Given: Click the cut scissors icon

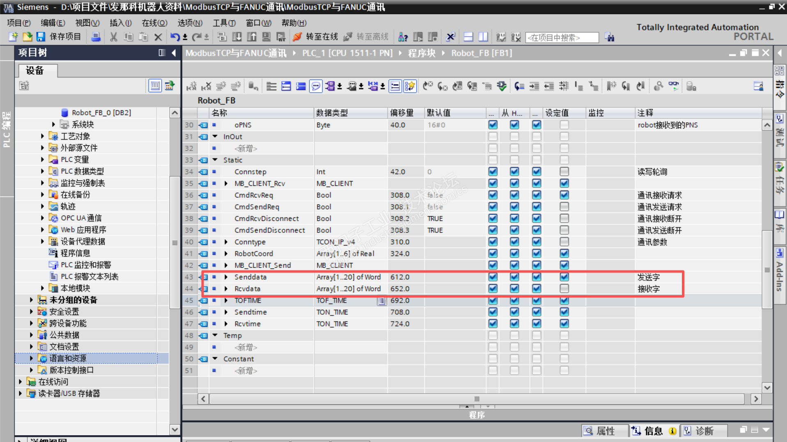Looking at the screenshot, I should tap(114, 37).
